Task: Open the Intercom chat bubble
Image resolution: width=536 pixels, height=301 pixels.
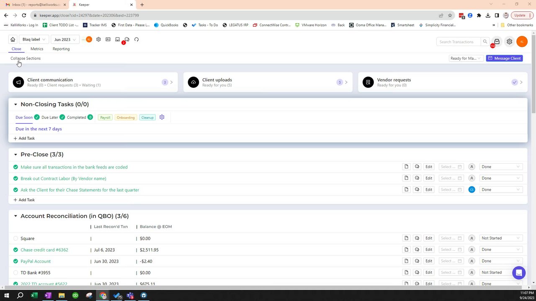Action: tap(519, 273)
